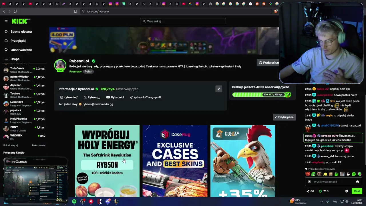Open the Instagram link rybsonlol/
The width and height of the screenshot is (366, 206).
tap(69, 97)
